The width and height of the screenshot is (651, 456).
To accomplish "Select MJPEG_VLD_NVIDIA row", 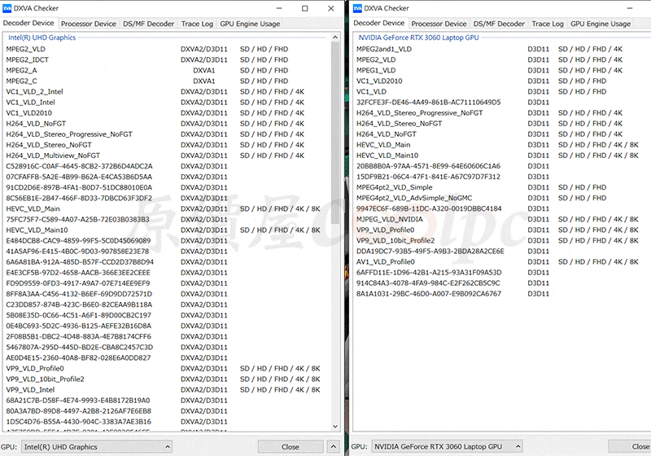I will coord(502,219).
